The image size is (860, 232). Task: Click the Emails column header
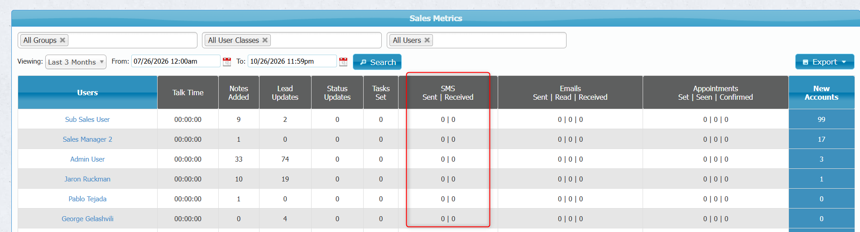[570, 93]
